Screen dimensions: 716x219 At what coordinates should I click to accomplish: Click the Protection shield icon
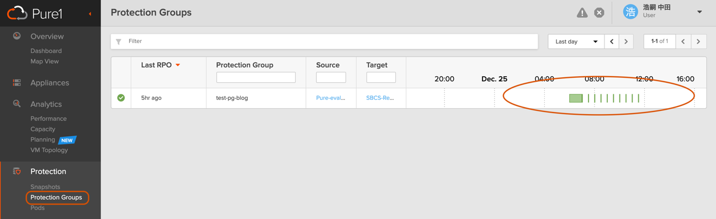click(x=17, y=172)
